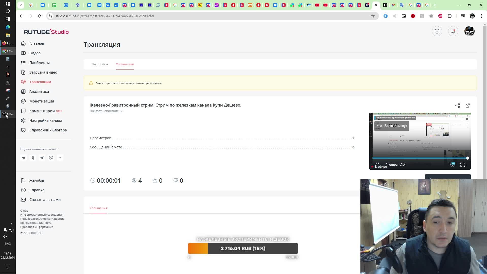Open the VK social link icon

point(24,158)
